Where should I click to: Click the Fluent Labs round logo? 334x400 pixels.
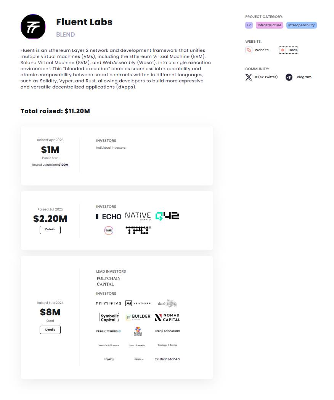(x=33, y=27)
